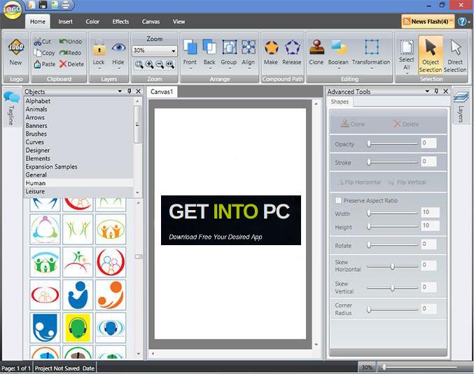Open the Boolean operations tool

click(338, 48)
